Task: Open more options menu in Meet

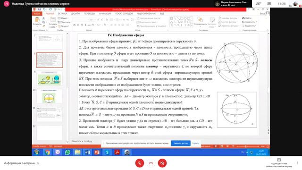Action: [x=297, y=163]
